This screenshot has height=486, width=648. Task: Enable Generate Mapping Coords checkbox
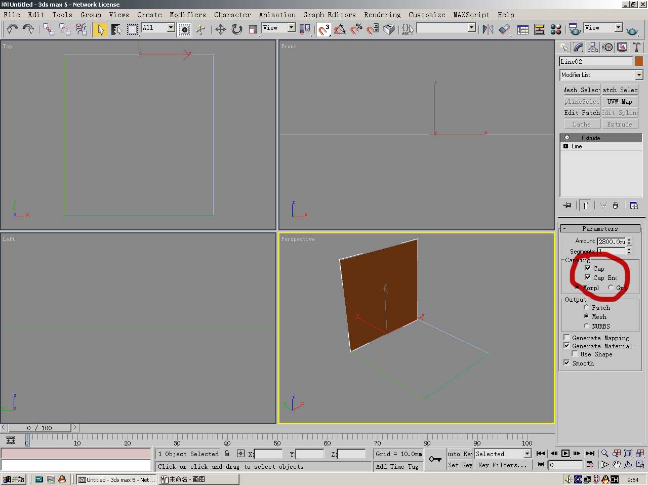pos(567,338)
